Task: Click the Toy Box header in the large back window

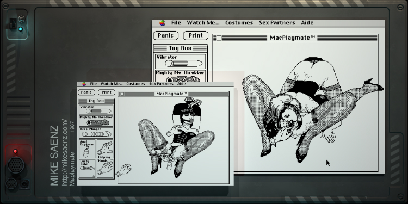Action: [180, 48]
